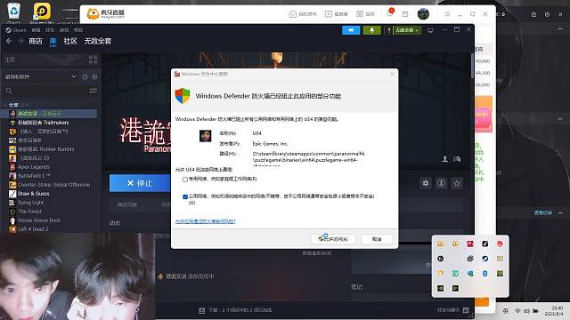Viewport: 570px width, 320px height.
Task: Open Huya hamburger menu icon
Action: (x=447, y=14)
